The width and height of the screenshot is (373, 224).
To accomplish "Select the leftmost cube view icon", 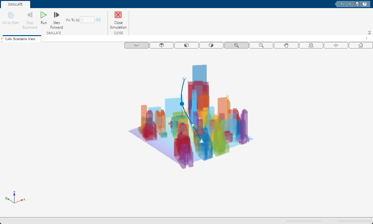I will (x=161, y=45).
